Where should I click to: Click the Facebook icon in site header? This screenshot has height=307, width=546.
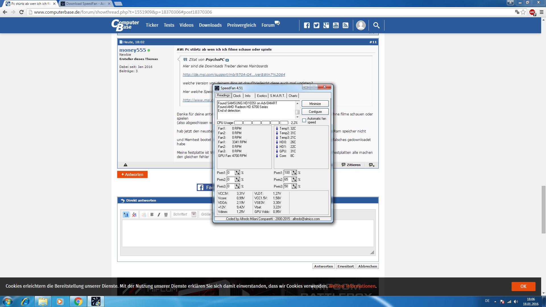tap(307, 25)
